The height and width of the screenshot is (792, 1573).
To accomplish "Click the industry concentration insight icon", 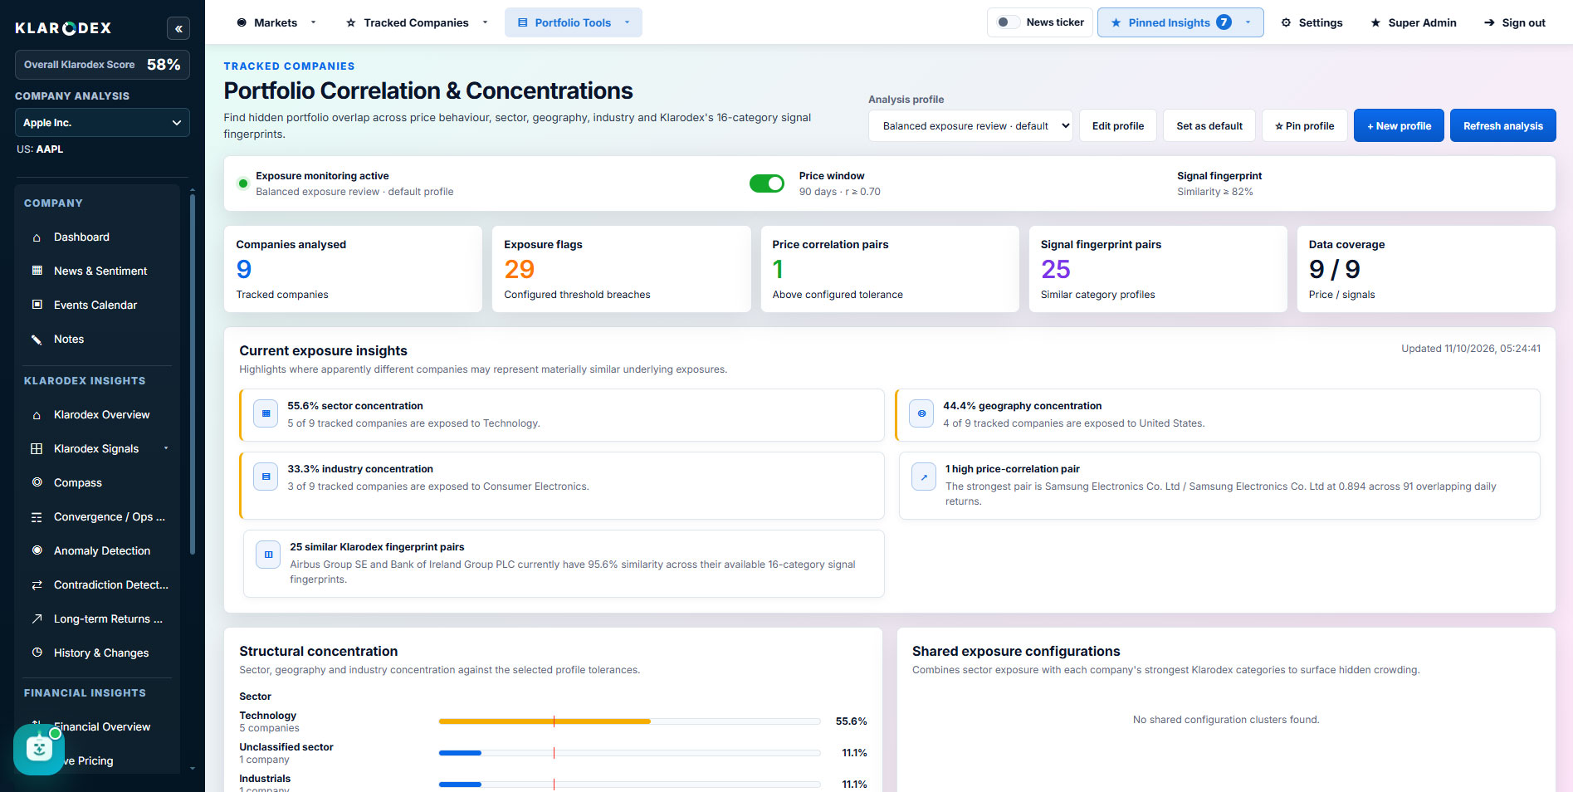I will (266, 477).
